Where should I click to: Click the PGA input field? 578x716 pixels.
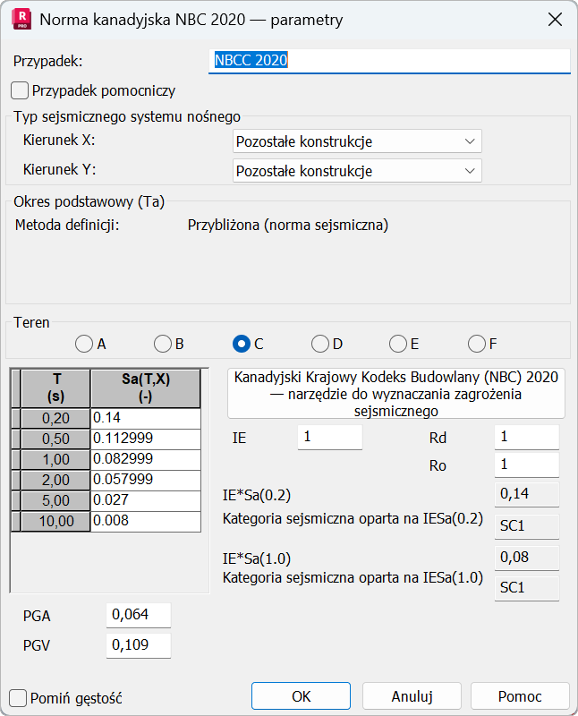tap(139, 615)
